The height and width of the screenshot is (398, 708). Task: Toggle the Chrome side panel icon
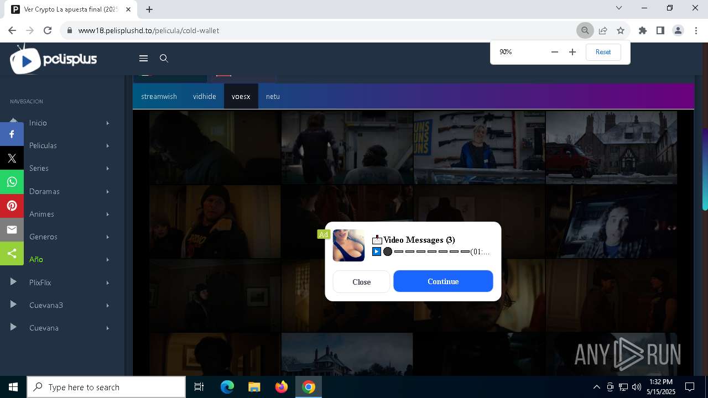[660, 30]
